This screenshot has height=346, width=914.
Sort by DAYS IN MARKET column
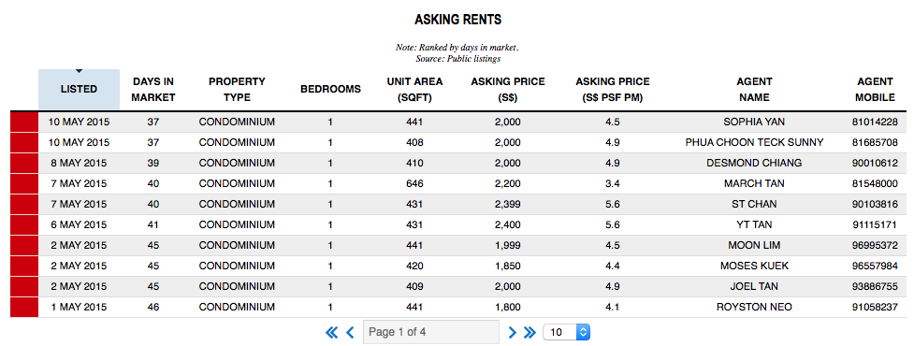(153, 90)
